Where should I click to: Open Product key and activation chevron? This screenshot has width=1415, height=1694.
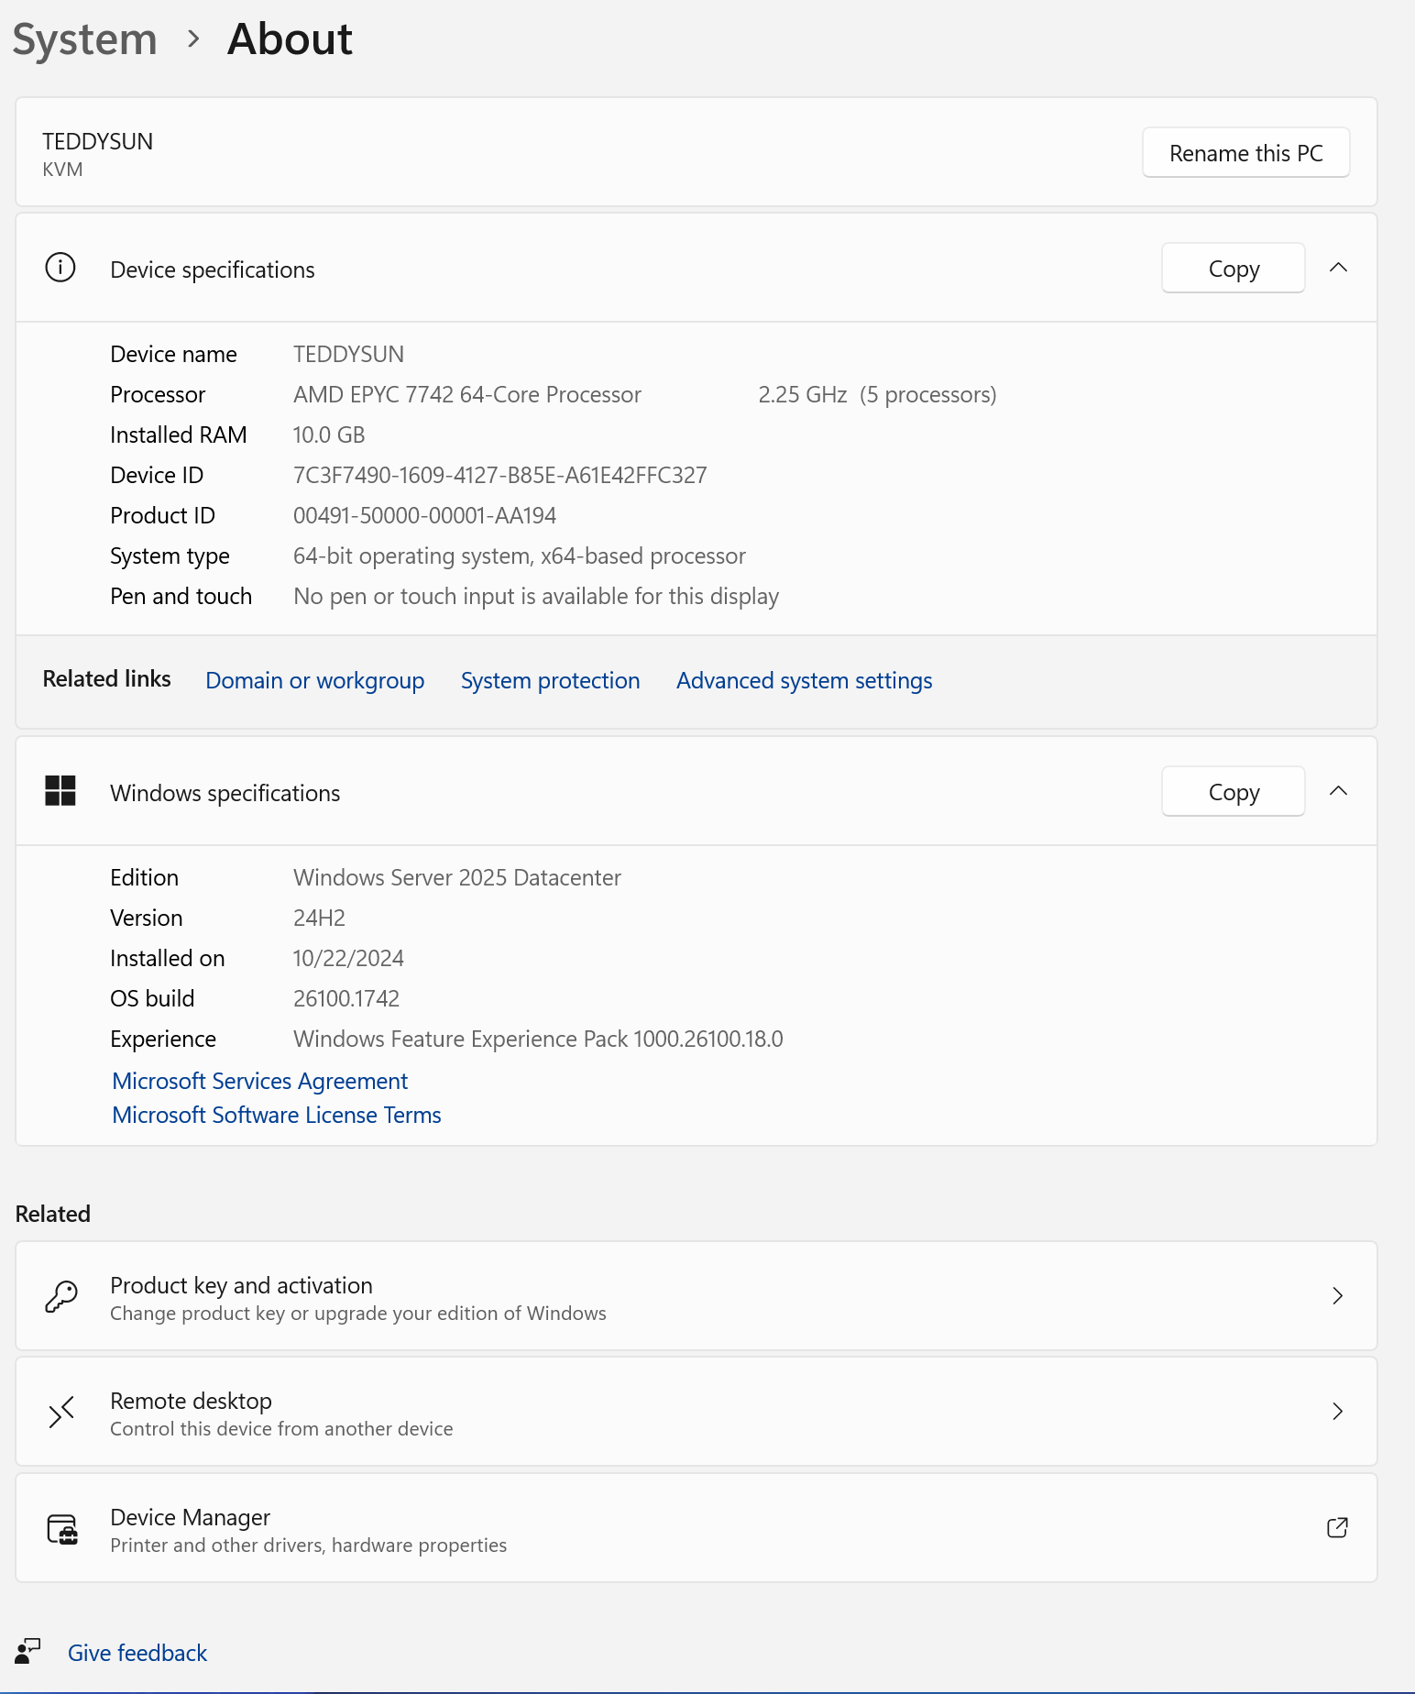1338,1296
